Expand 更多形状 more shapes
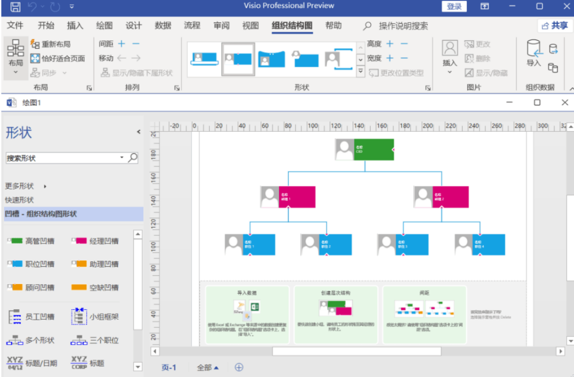Screen dimensions: 574x377 pos(25,186)
